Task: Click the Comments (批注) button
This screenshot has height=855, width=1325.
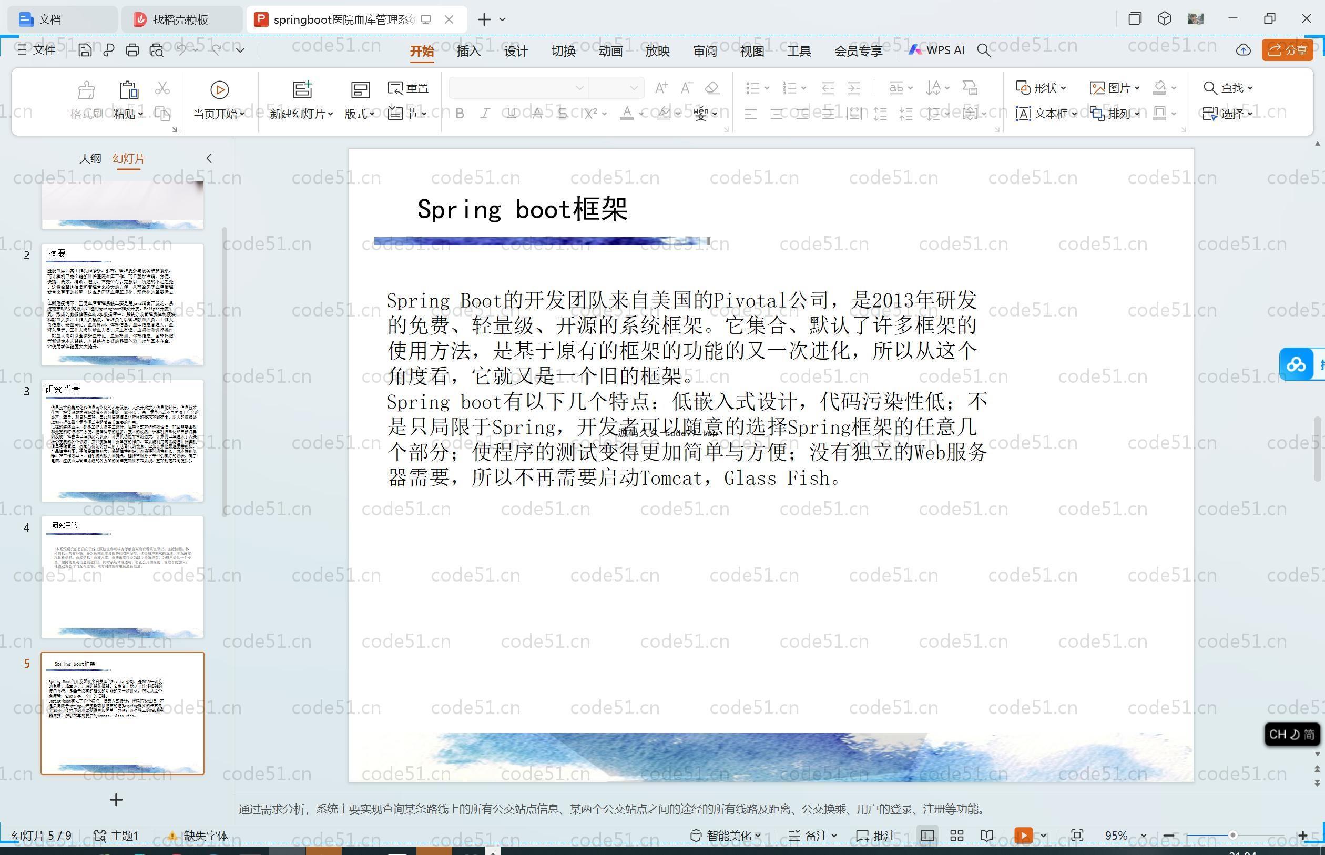Action: [876, 836]
